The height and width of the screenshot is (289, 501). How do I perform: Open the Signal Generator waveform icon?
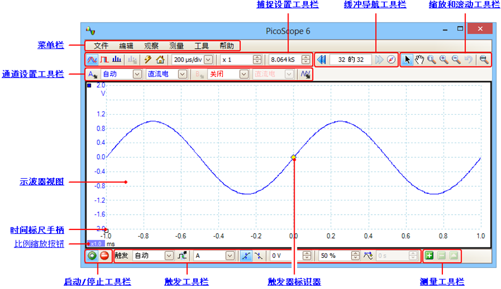coord(306,74)
